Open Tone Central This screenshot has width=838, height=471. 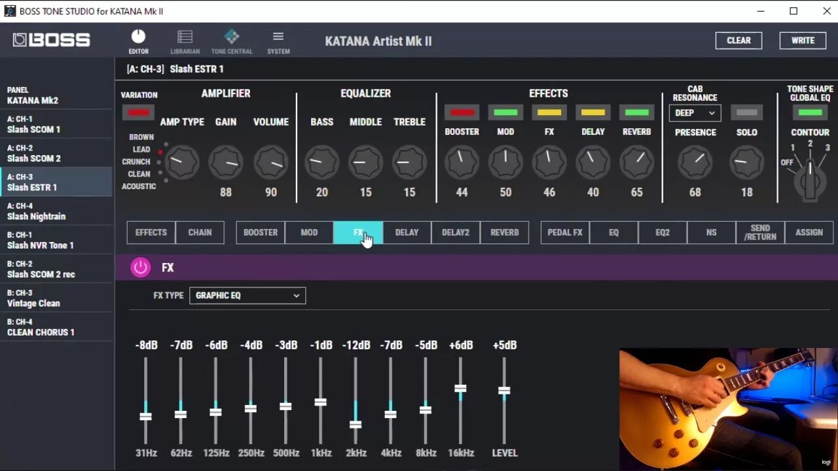pyautogui.click(x=232, y=42)
